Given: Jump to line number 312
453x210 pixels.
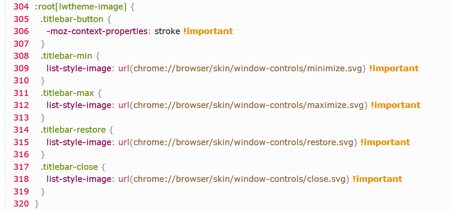Looking at the screenshot, I should pyautogui.click(x=21, y=105).
